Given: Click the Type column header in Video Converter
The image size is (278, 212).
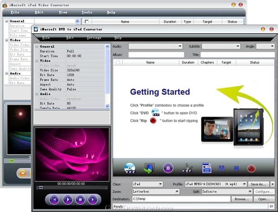Looking at the screenshot, I should (x=187, y=22).
